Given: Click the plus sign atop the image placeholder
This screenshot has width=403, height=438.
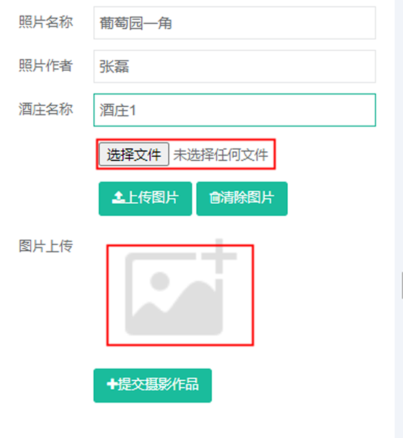Looking at the screenshot, I should coord(219,256).
